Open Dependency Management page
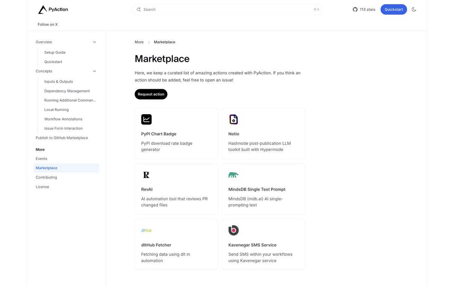This screenshot has width=451, height=286. pos(67,91)
